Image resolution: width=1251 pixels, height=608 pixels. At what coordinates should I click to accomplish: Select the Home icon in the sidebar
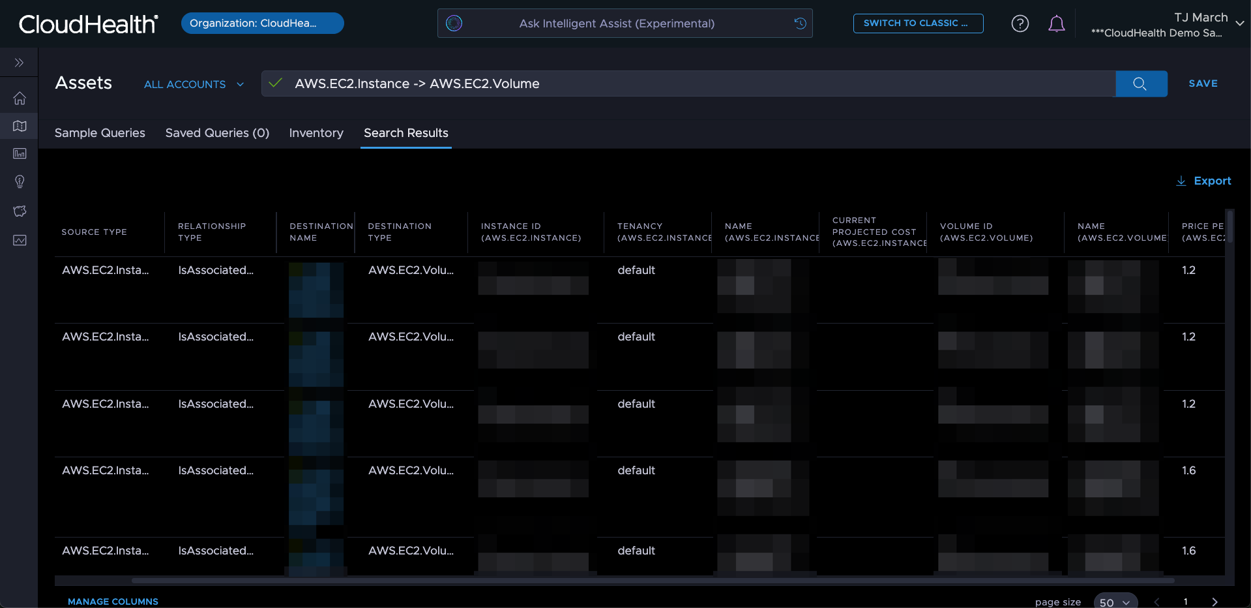click(x=20, y=97)
